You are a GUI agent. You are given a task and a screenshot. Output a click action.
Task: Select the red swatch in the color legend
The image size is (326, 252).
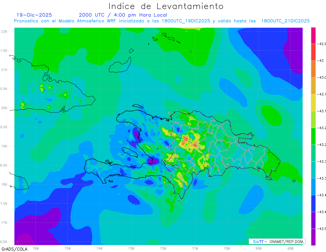[313, 52]
